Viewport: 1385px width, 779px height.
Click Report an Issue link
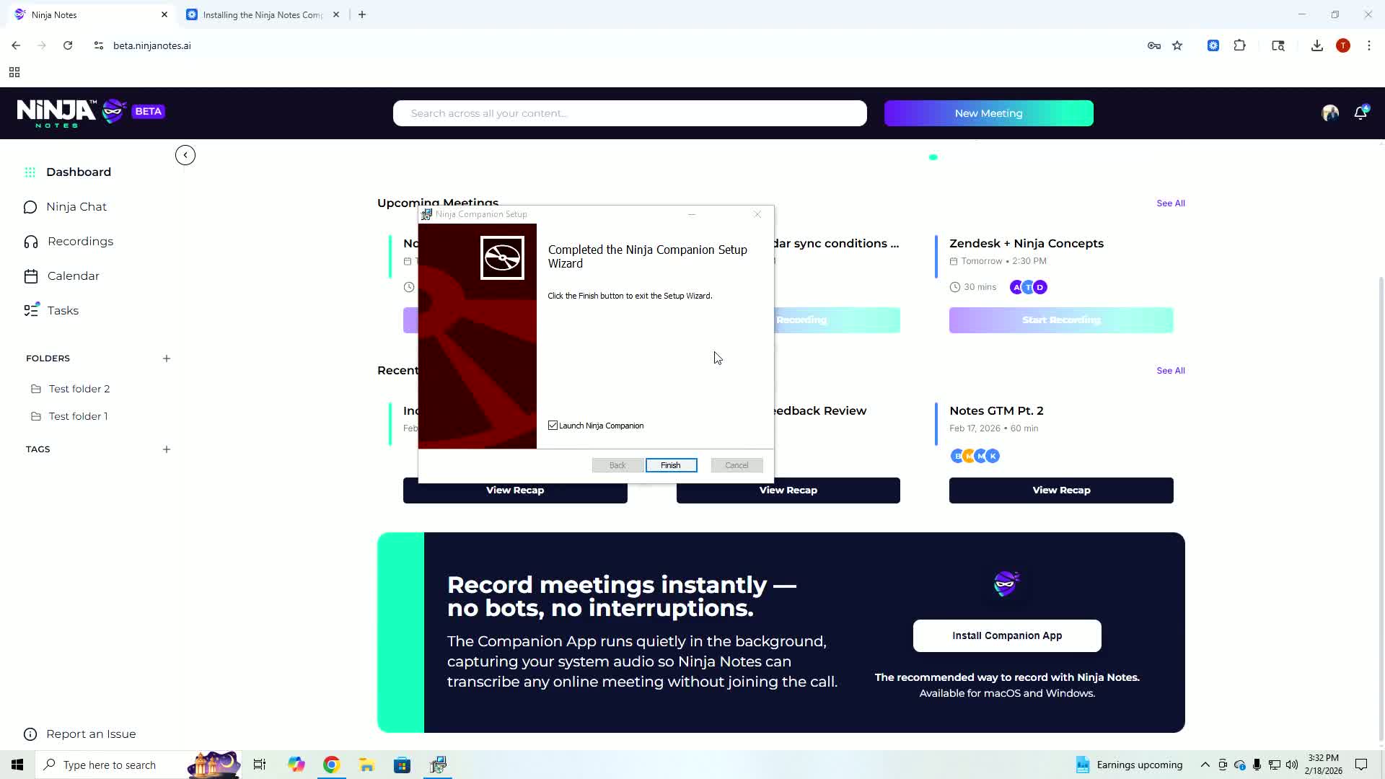point(91,734)
